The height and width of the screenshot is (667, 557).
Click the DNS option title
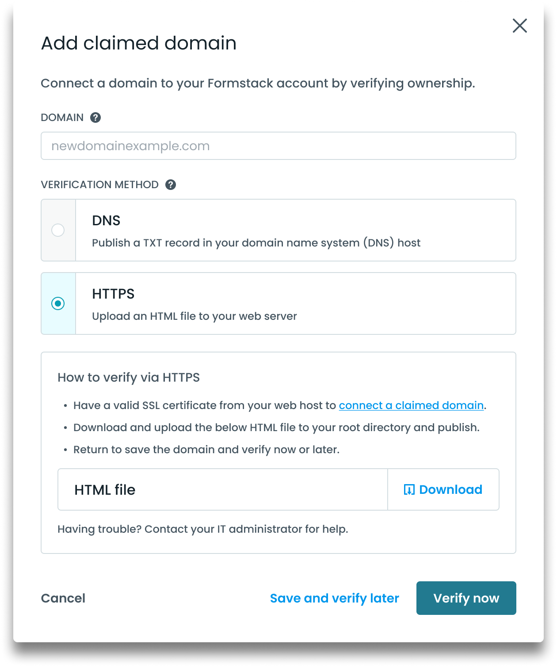tap(106, 220)
